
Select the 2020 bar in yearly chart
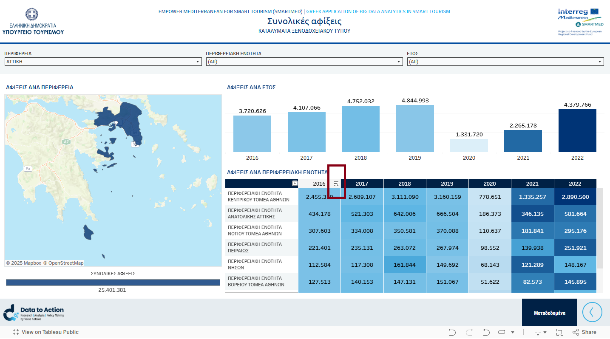point(469,145)
